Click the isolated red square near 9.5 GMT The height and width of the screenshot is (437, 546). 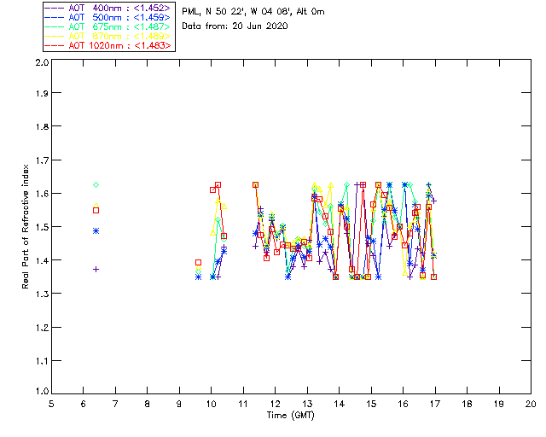pos(199,263)
